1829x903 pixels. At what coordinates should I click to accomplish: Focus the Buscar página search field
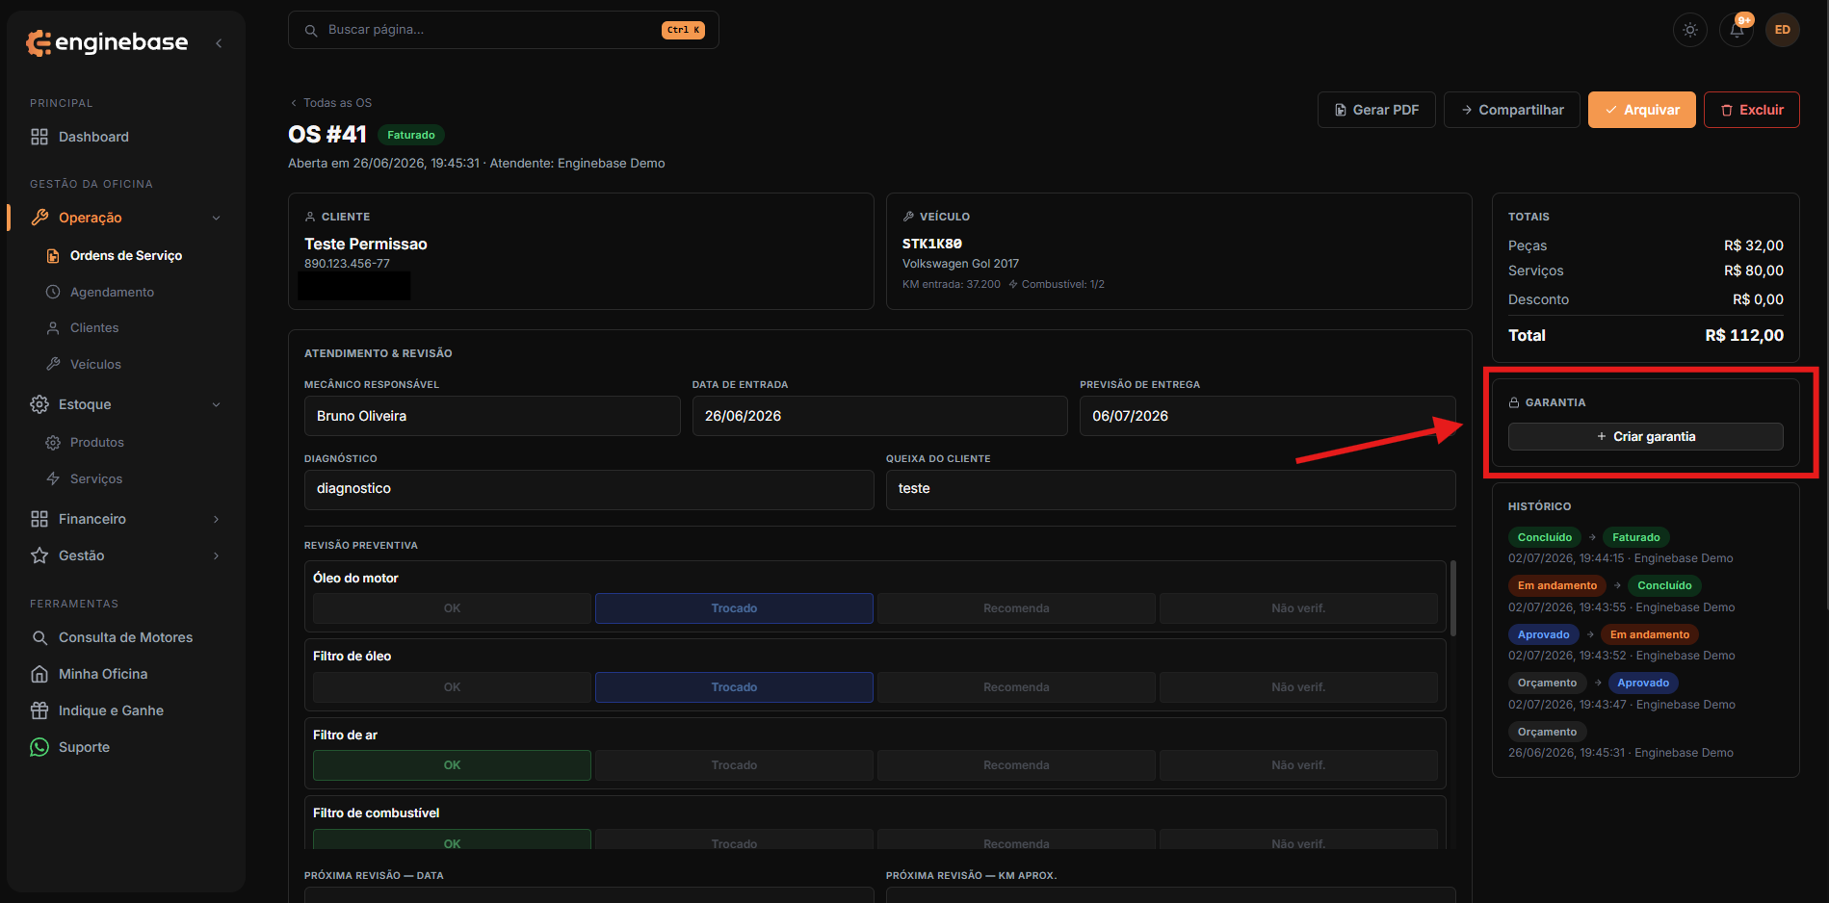[504, 30]
